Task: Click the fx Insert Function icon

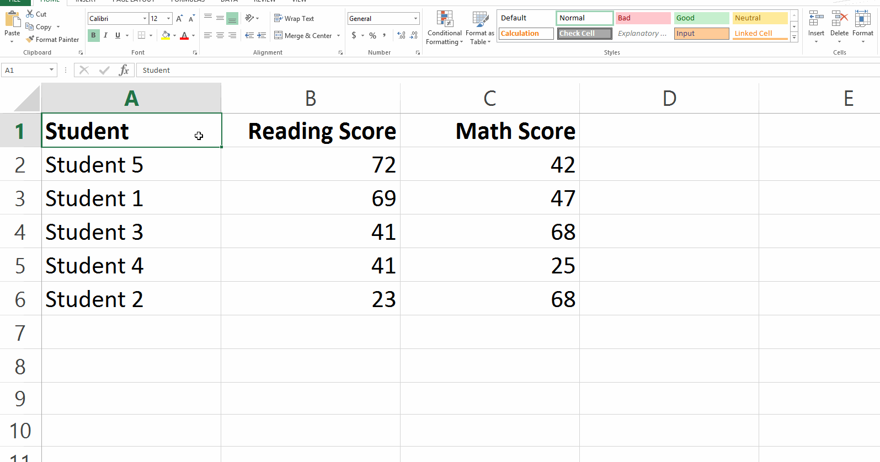Action: pyautogui.click(x=124, y=70)
